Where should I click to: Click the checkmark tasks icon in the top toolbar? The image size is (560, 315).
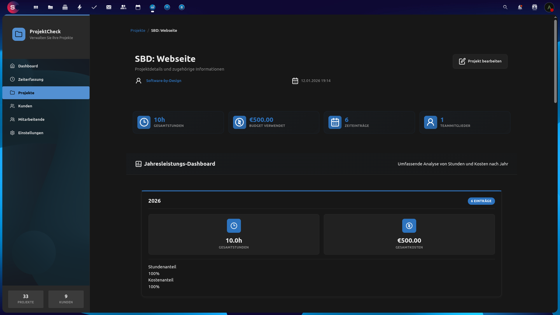click(x=94, y=7)
